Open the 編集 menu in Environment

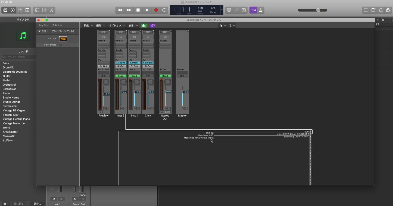click(101, 25)
